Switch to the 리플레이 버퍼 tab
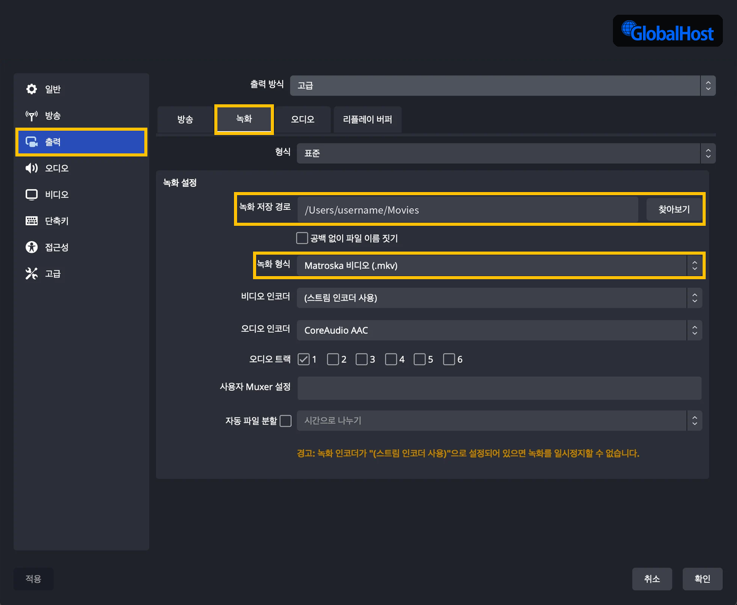Image resolution: width=737 pixels, height=605 pixels. click(367, 120)
